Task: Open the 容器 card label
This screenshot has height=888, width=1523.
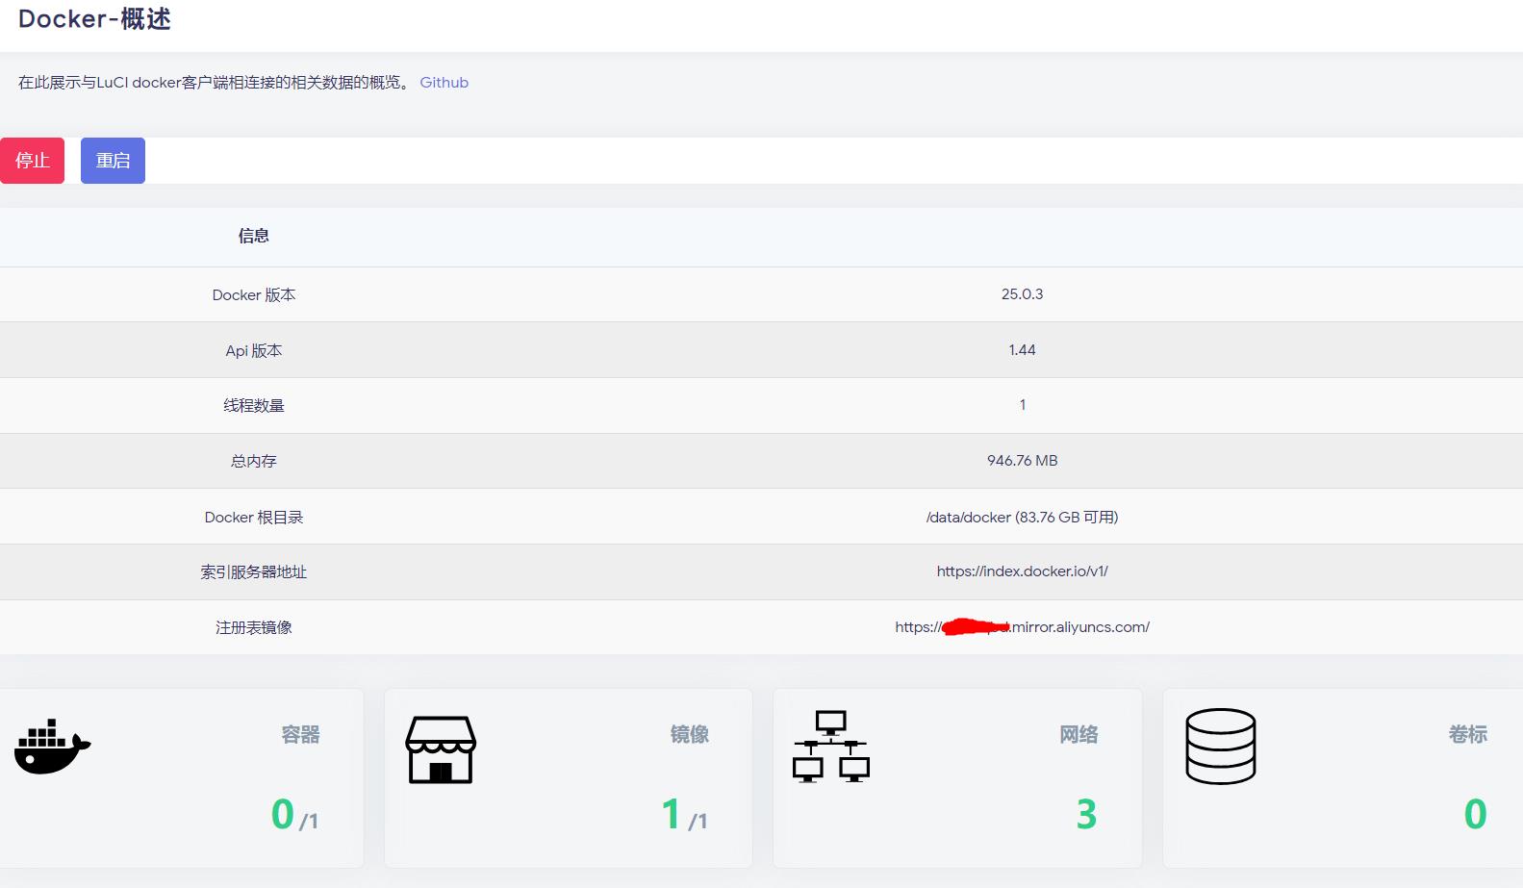Action: (x=300, y=735)
